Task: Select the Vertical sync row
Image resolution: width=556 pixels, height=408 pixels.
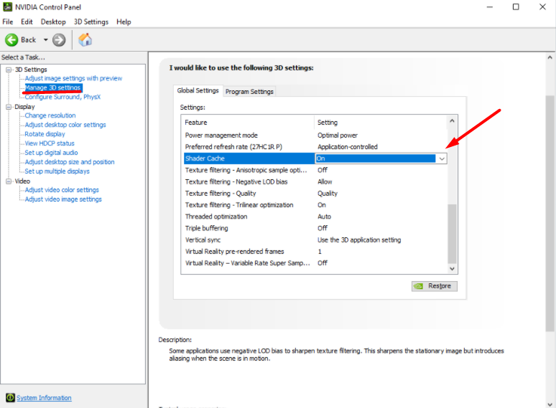Action: tap(315, 240)
